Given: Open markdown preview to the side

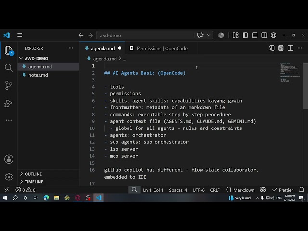Looking at the screenshot, I should 271,48.
